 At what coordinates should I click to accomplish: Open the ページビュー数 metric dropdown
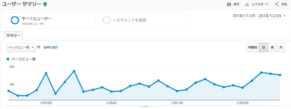point(21,47)
